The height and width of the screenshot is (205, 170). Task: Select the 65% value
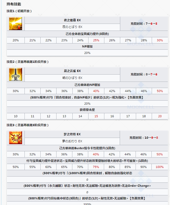click(64, 167)
